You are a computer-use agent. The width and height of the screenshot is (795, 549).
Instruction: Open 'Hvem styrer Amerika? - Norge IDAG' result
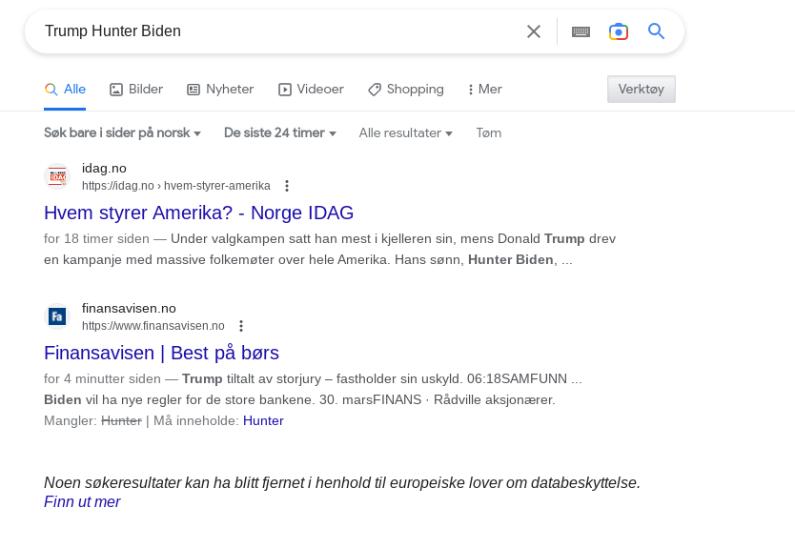[x=198, y=212]
